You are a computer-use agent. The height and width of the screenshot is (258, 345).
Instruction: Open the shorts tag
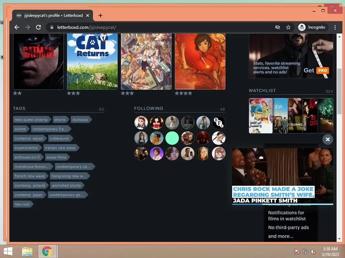60,120
